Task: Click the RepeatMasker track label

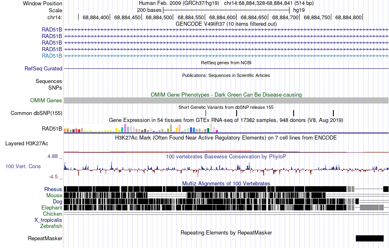Action: [x=45, y=238]
